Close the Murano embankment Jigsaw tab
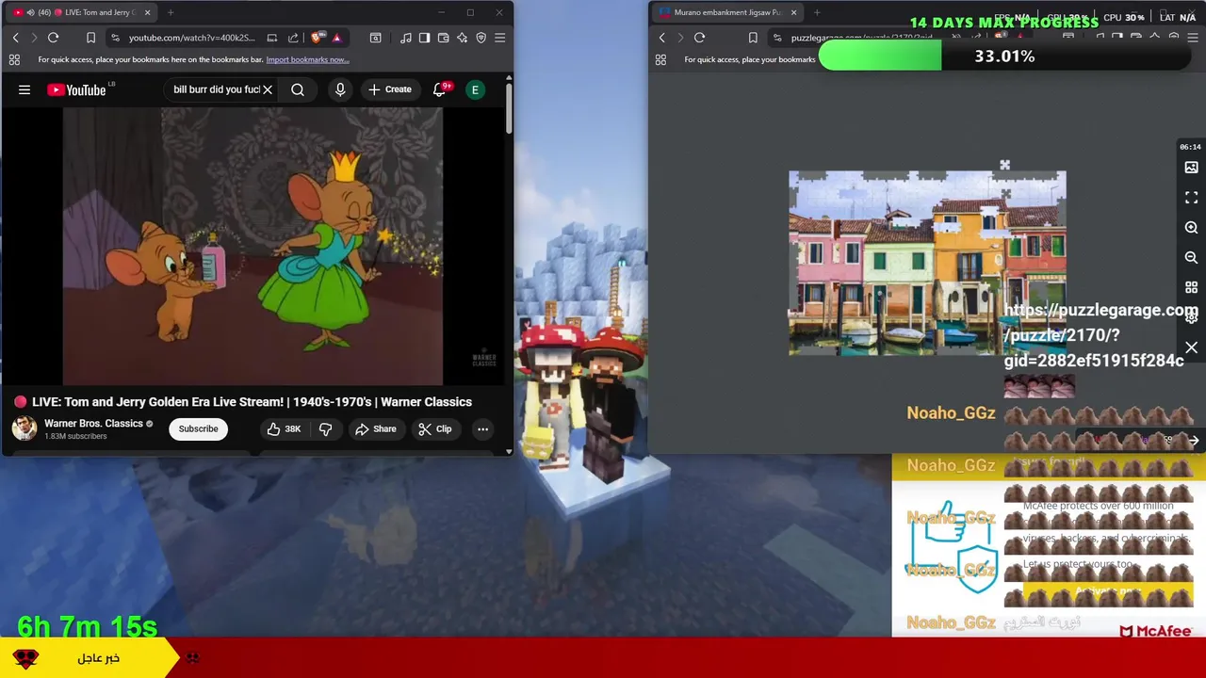The image size is (1206, 678). click(x=793, y=12)
